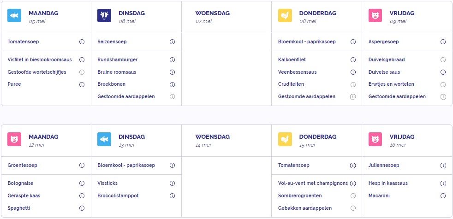Open the info icon beside Veenbessensaus
The height and width of the screenshot is (219, 453).
(x=353, y=72)
